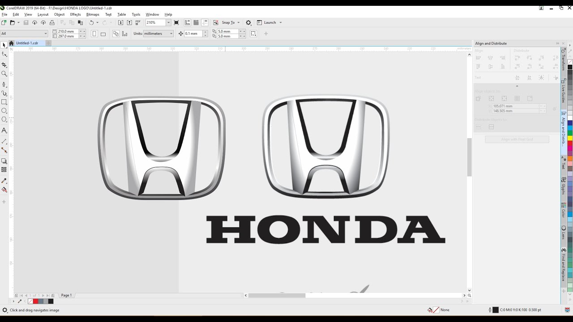Viewport: 573px width, 322px height.
Task: Choose the Parallel Dimension tool
Action: point(4,141)
